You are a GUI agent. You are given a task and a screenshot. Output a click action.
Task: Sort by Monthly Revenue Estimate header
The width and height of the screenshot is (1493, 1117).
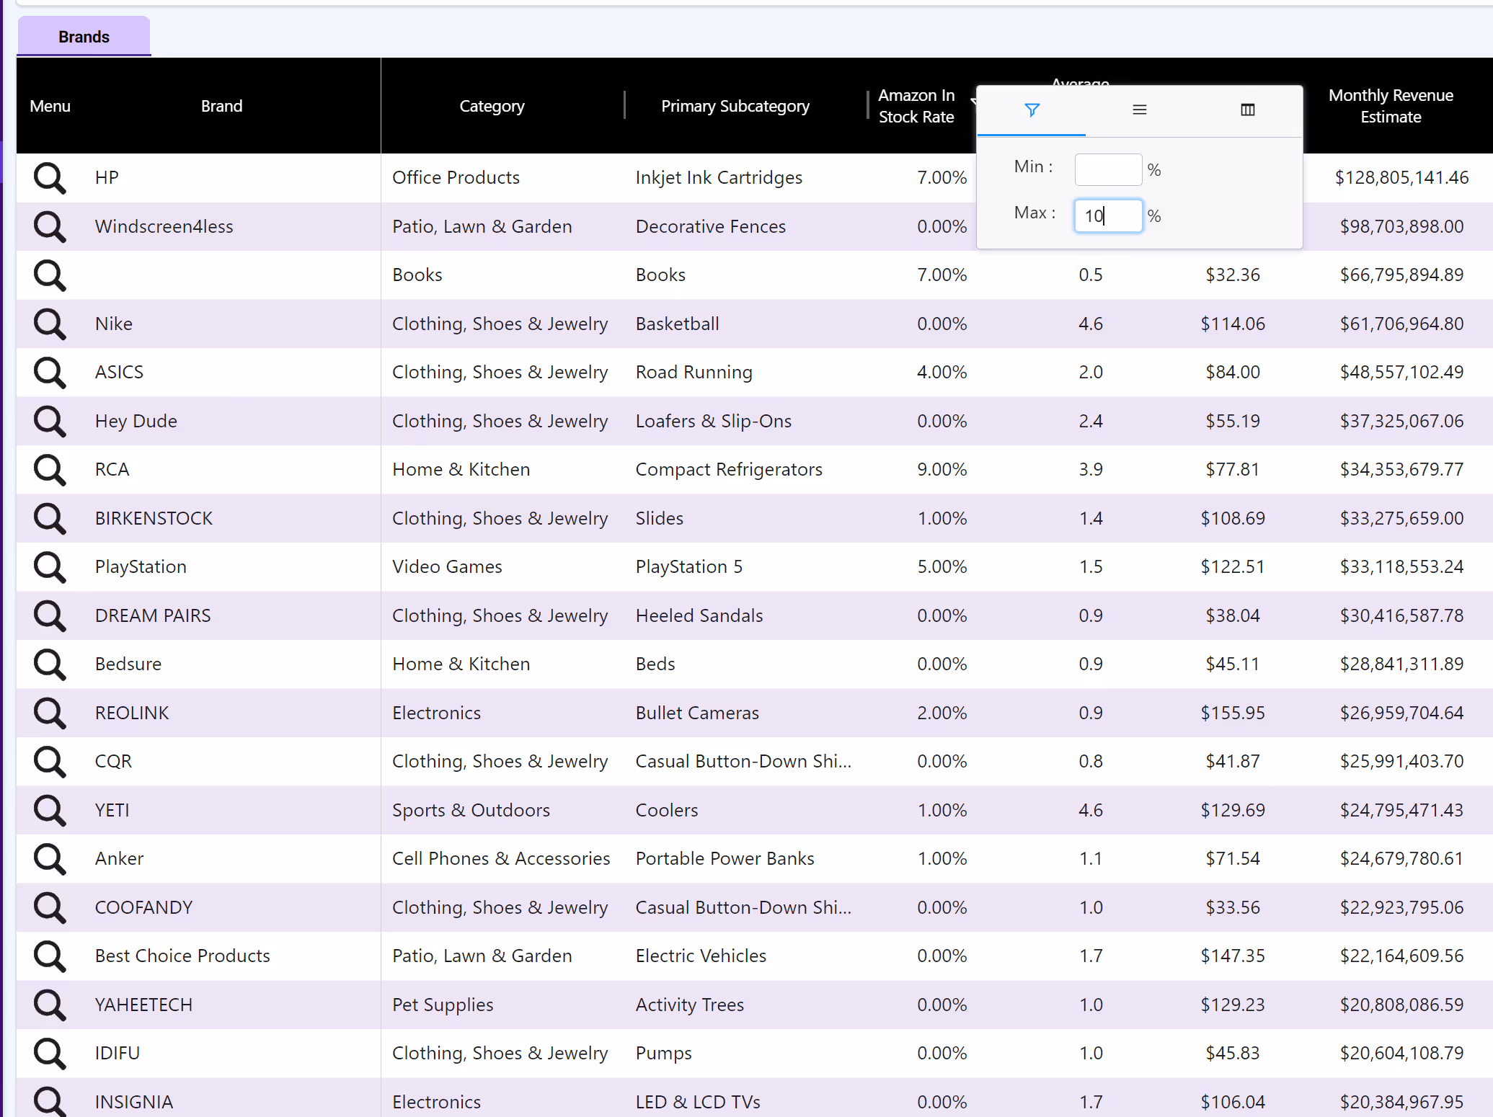pyautogui.click(x=1391, y=106)
